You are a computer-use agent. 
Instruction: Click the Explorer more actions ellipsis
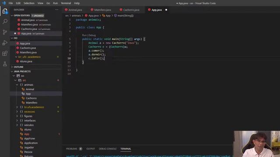(x=56, y=10)
